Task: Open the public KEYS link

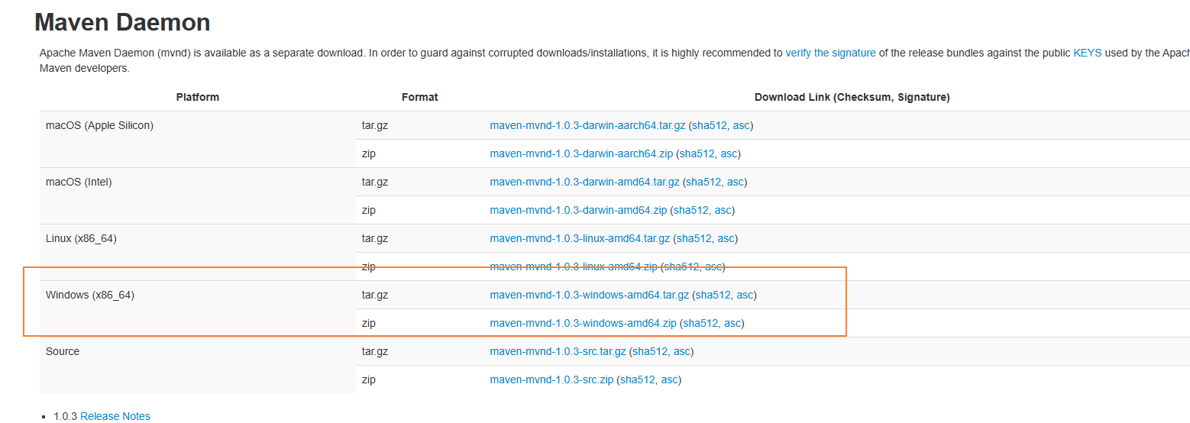Action: [x=1088, y=53]
